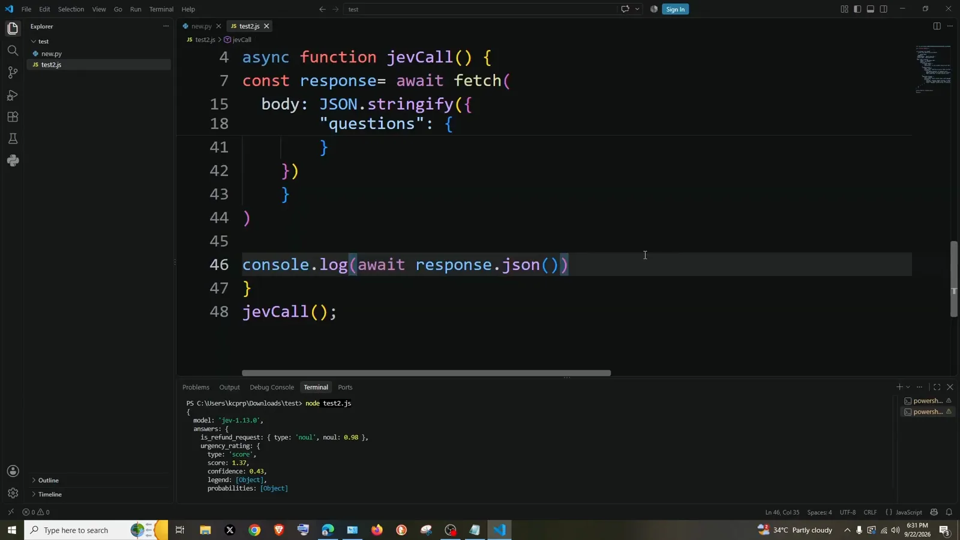Change the Spaces: 4 indentation setting
Viewport: 960px width, 540px height.
click(x=820, y=512)
